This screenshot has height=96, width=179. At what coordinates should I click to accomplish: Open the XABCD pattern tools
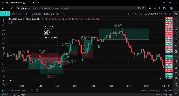click(3, 34)
